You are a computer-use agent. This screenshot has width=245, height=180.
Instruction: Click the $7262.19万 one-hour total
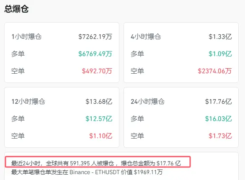[95, 37]
